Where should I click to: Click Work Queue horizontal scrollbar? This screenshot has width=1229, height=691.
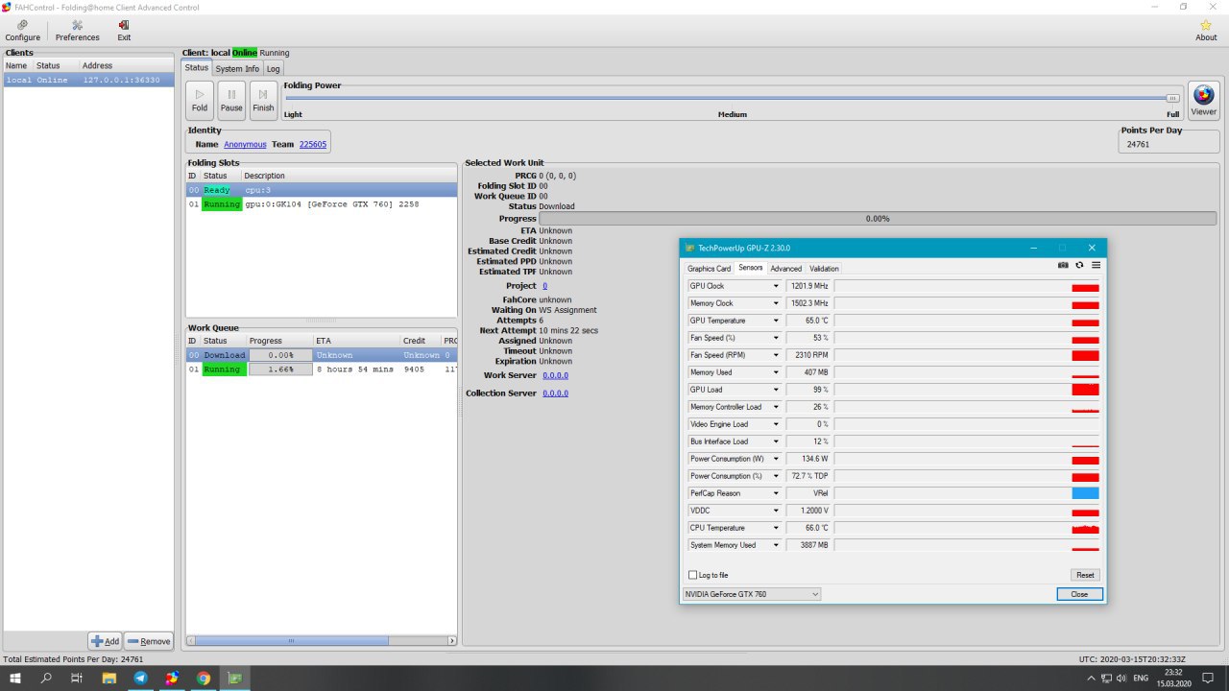tap(293, 640)
